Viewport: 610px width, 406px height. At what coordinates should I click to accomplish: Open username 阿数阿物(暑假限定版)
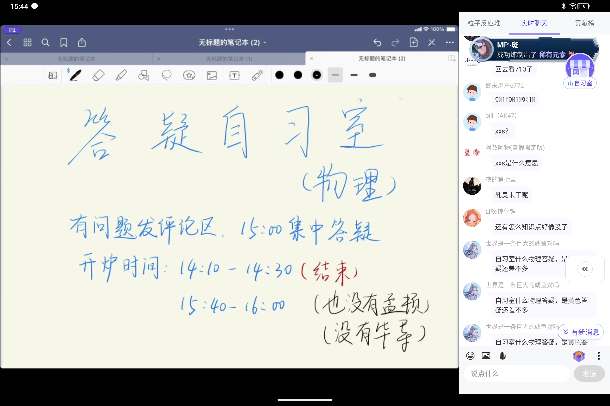(x=515, y=148)
